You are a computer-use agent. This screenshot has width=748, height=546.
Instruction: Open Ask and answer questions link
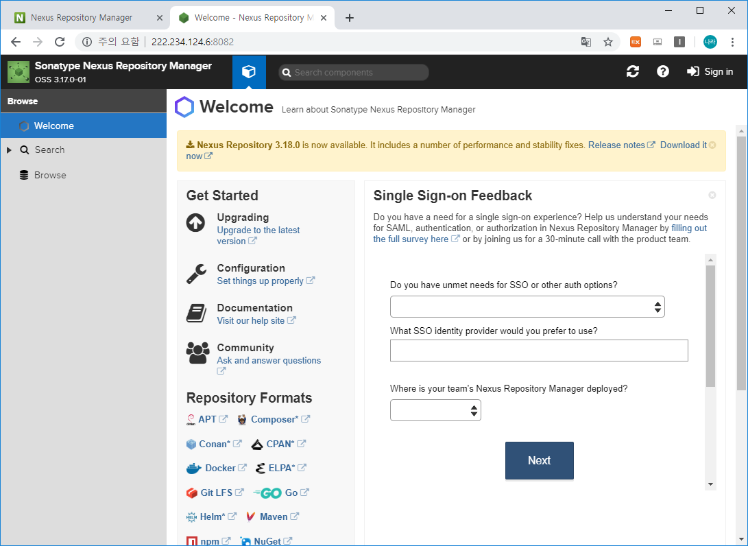[x=269, y=360]
